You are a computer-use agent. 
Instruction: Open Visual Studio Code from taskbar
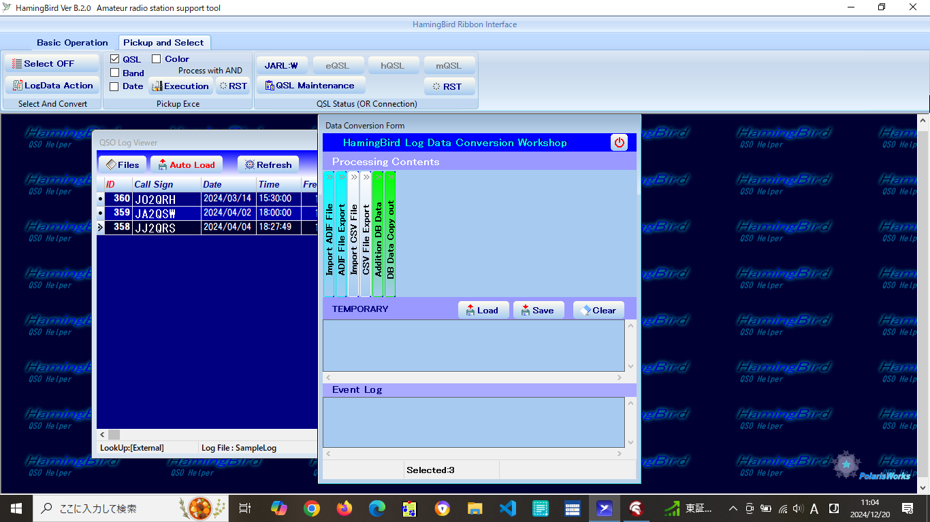508,508
